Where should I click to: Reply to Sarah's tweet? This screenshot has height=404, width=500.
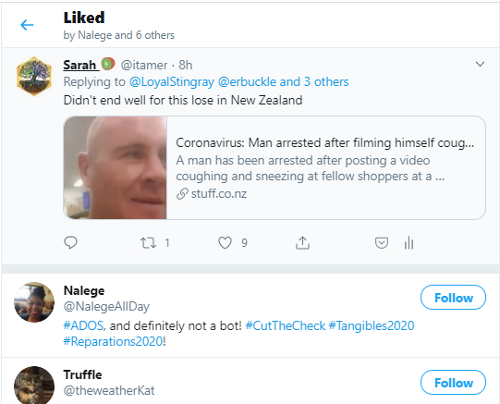pyautogui.click(x=70, y=242)
